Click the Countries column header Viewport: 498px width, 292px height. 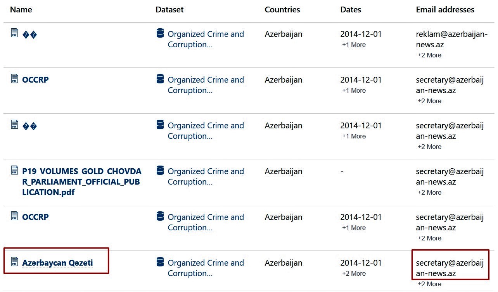tap(282, 10)
